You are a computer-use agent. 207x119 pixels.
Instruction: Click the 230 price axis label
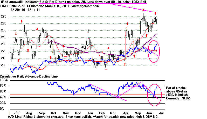click(x=3, y=44)
